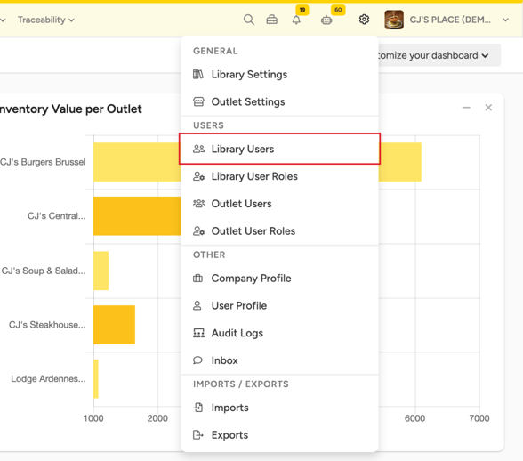523x461 pixels.
Task: Open Imports menu entry
Action: coord(279,408)
